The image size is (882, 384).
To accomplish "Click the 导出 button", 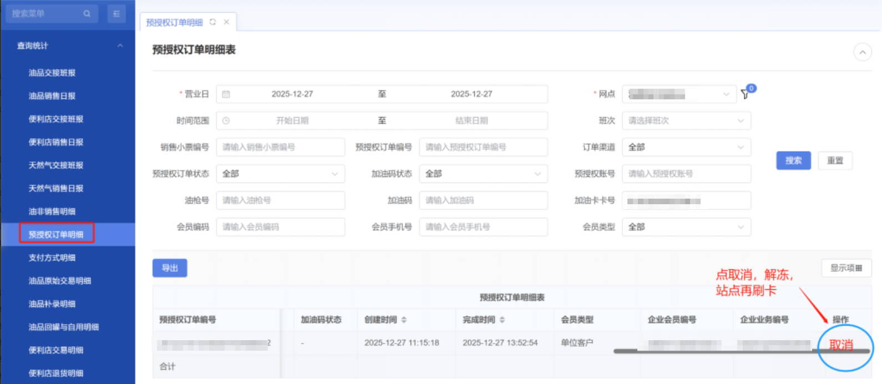I will (x=170, y=268).
